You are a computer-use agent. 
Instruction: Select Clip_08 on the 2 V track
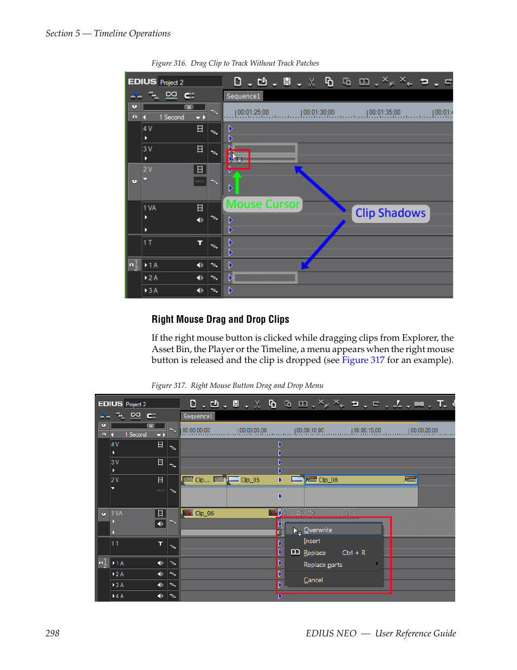coord(361,480)
